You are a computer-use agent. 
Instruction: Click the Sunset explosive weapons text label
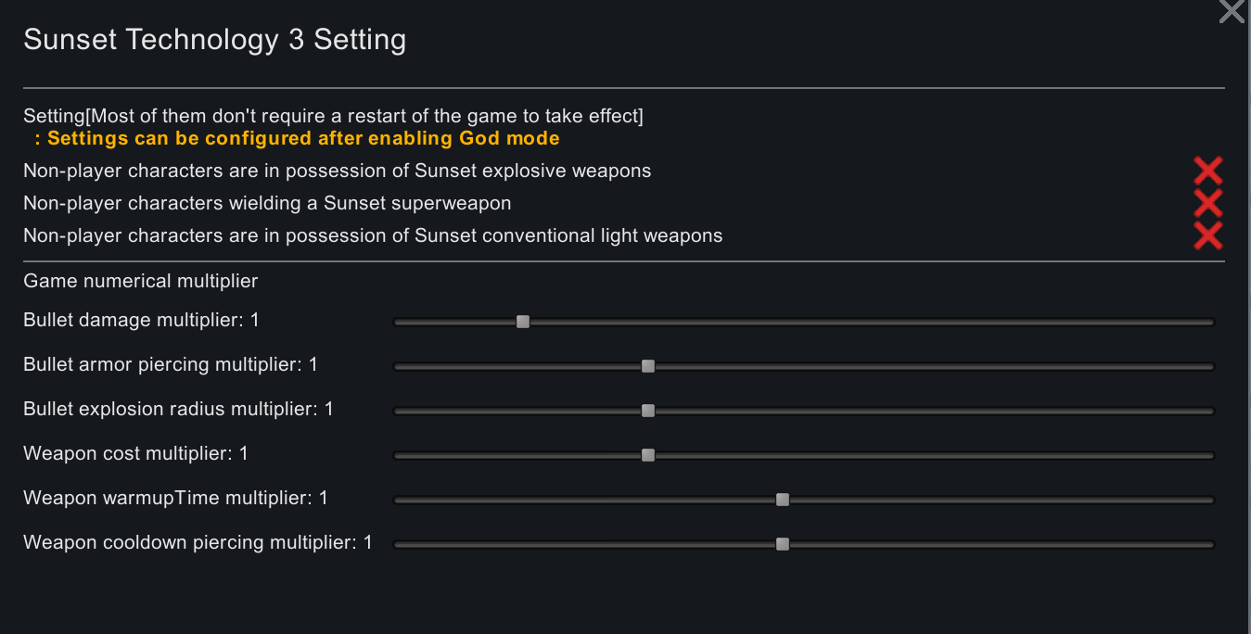pos(338,171)
